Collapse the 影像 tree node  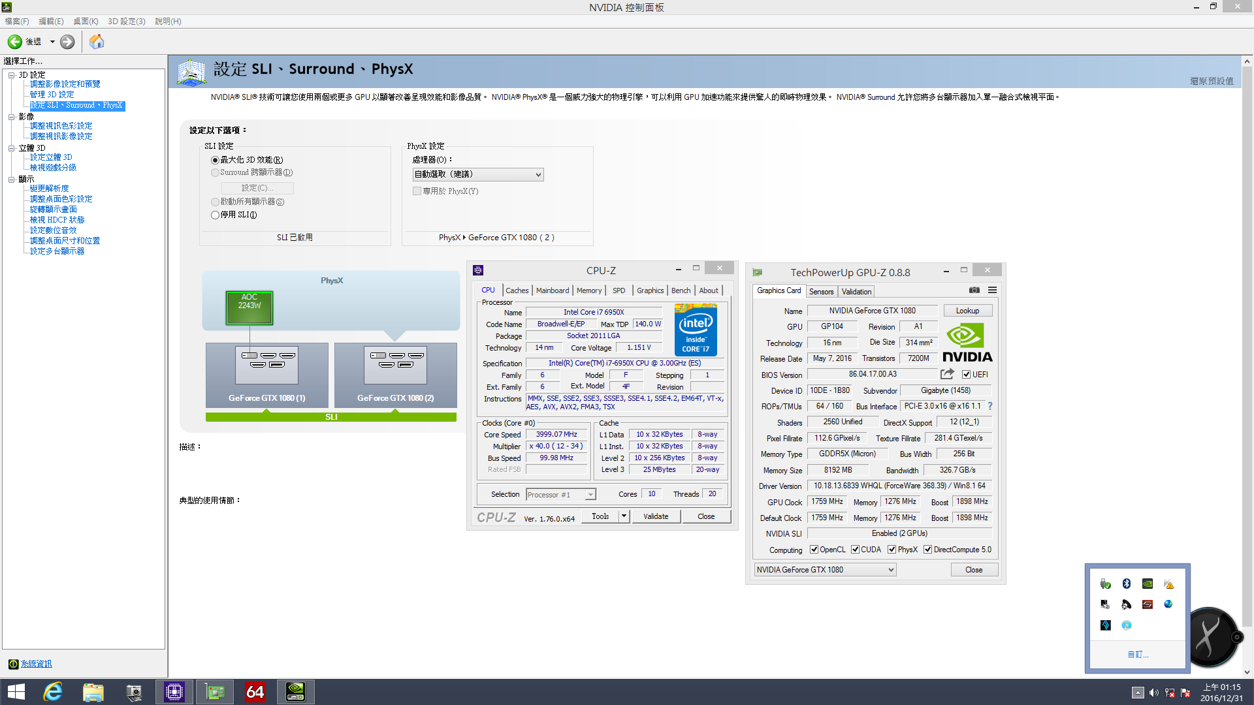click(x=12, y=117)
